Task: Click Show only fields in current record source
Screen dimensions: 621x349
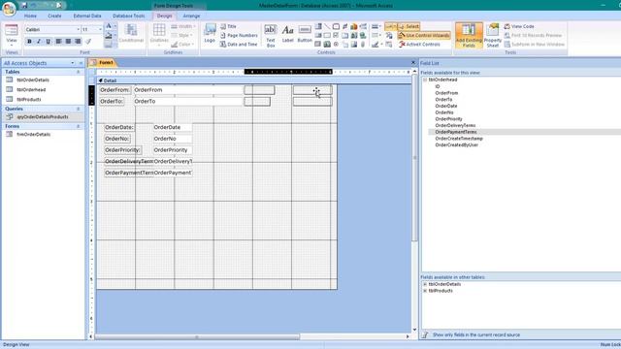Action: [476, 335]
